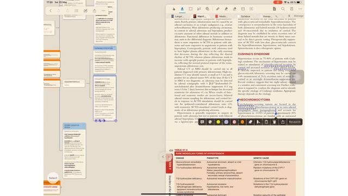
Task: Copy the selection with clipboard icon
Action: [x=266, y=122]
